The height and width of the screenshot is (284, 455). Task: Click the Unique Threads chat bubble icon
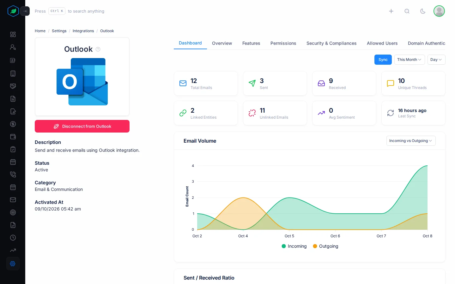click(x=391, y=83)
